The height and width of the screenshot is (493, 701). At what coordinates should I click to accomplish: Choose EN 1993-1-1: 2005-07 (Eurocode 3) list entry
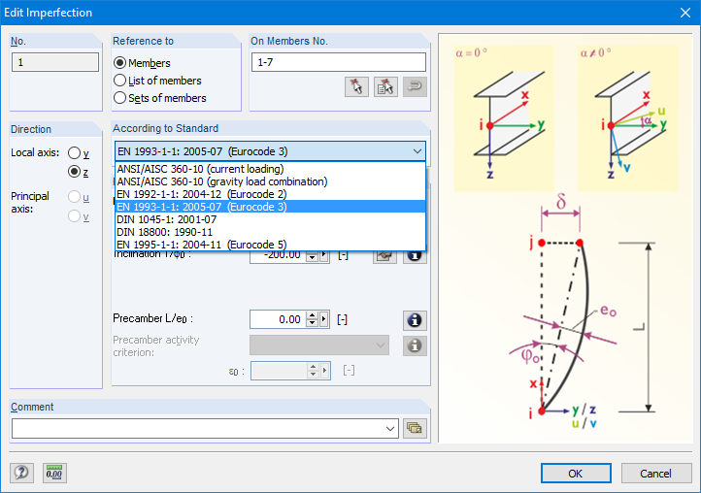point(271,207)
